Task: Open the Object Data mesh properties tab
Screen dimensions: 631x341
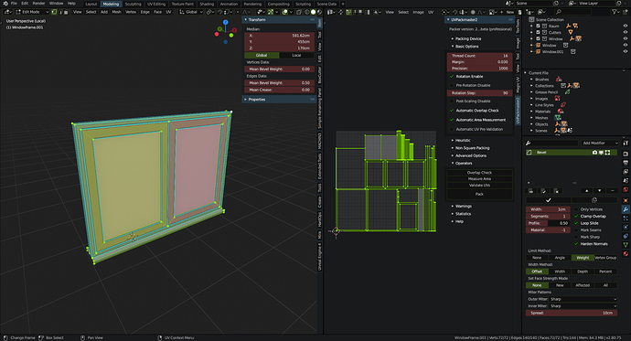Action: 626,244
